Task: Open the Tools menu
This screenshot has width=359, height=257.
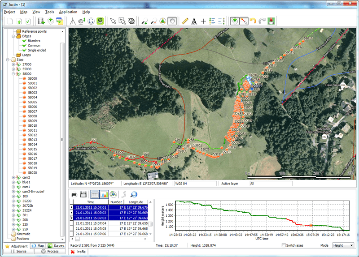Action: [x=49, y=12]
